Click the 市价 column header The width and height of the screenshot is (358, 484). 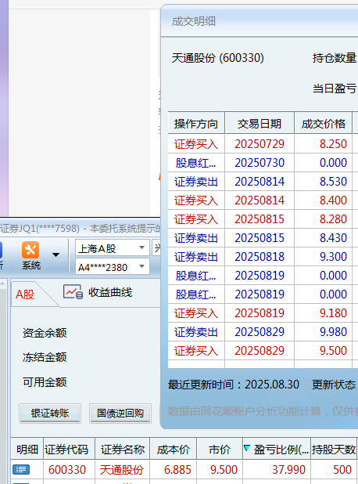(x=220, y=449)
